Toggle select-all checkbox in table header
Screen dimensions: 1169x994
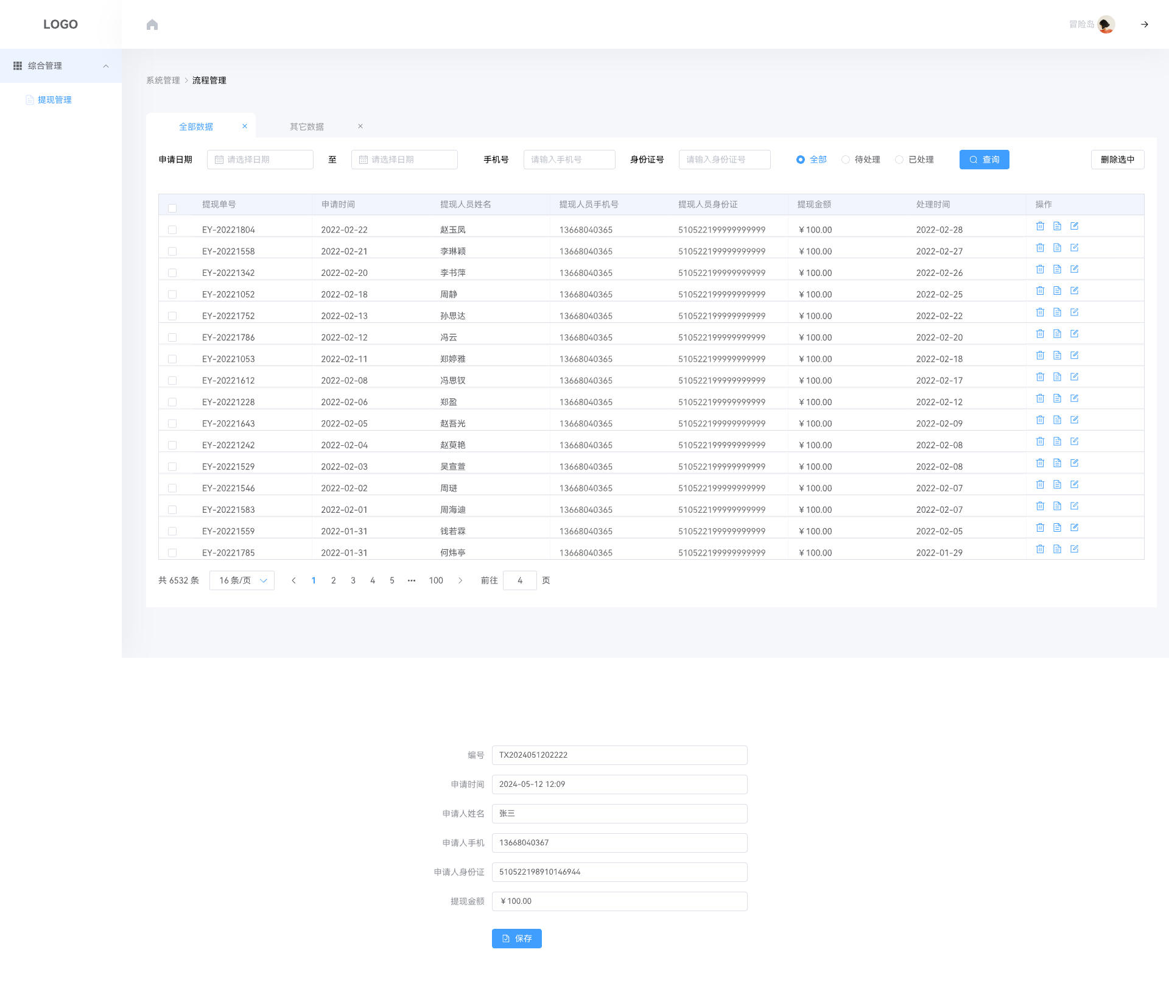tap(172, 208)
